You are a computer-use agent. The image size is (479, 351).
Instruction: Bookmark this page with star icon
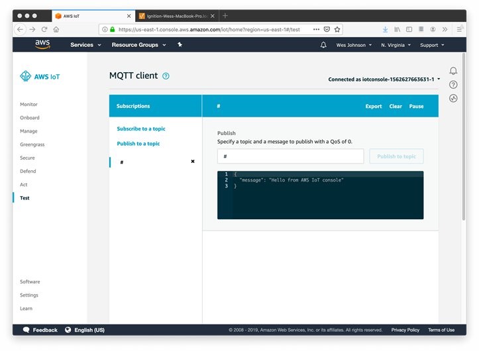click(x=337, y=29)
